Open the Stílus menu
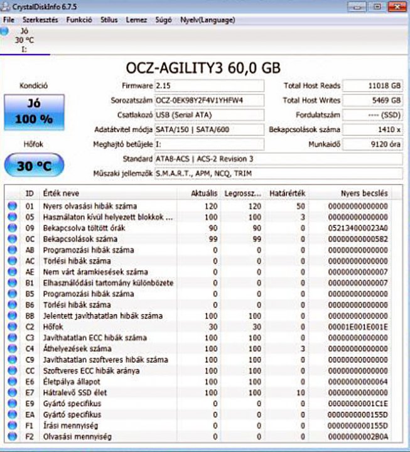Viewport: 410px width, 452px height. (109, 20)
